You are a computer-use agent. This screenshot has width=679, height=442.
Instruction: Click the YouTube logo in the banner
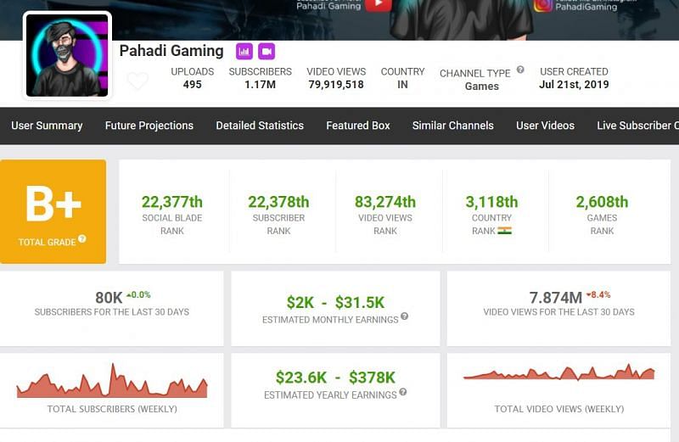click(379, 5)
